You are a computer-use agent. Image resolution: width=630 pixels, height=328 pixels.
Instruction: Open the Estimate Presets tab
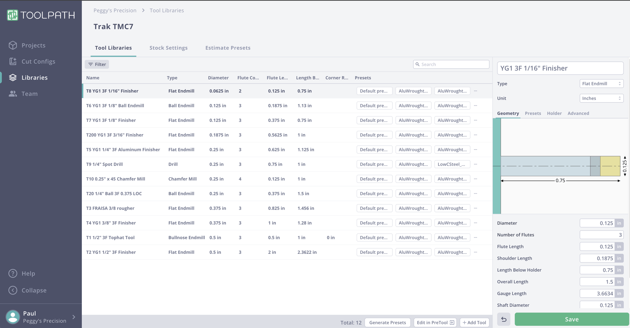[228, 48]
